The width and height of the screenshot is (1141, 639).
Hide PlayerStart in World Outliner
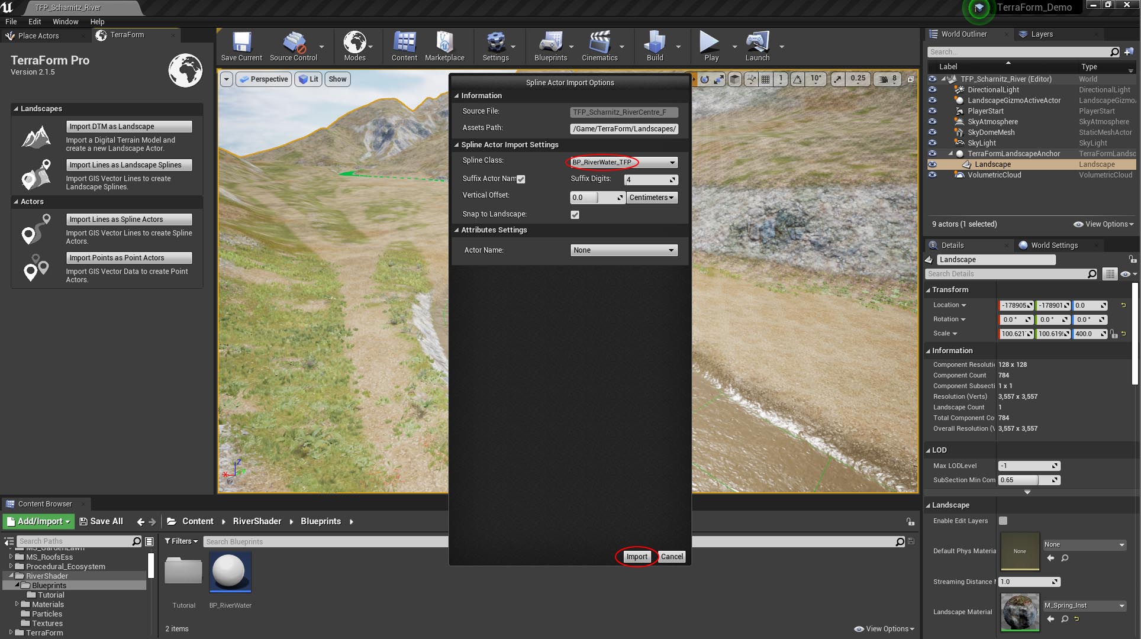click(933, 111)
